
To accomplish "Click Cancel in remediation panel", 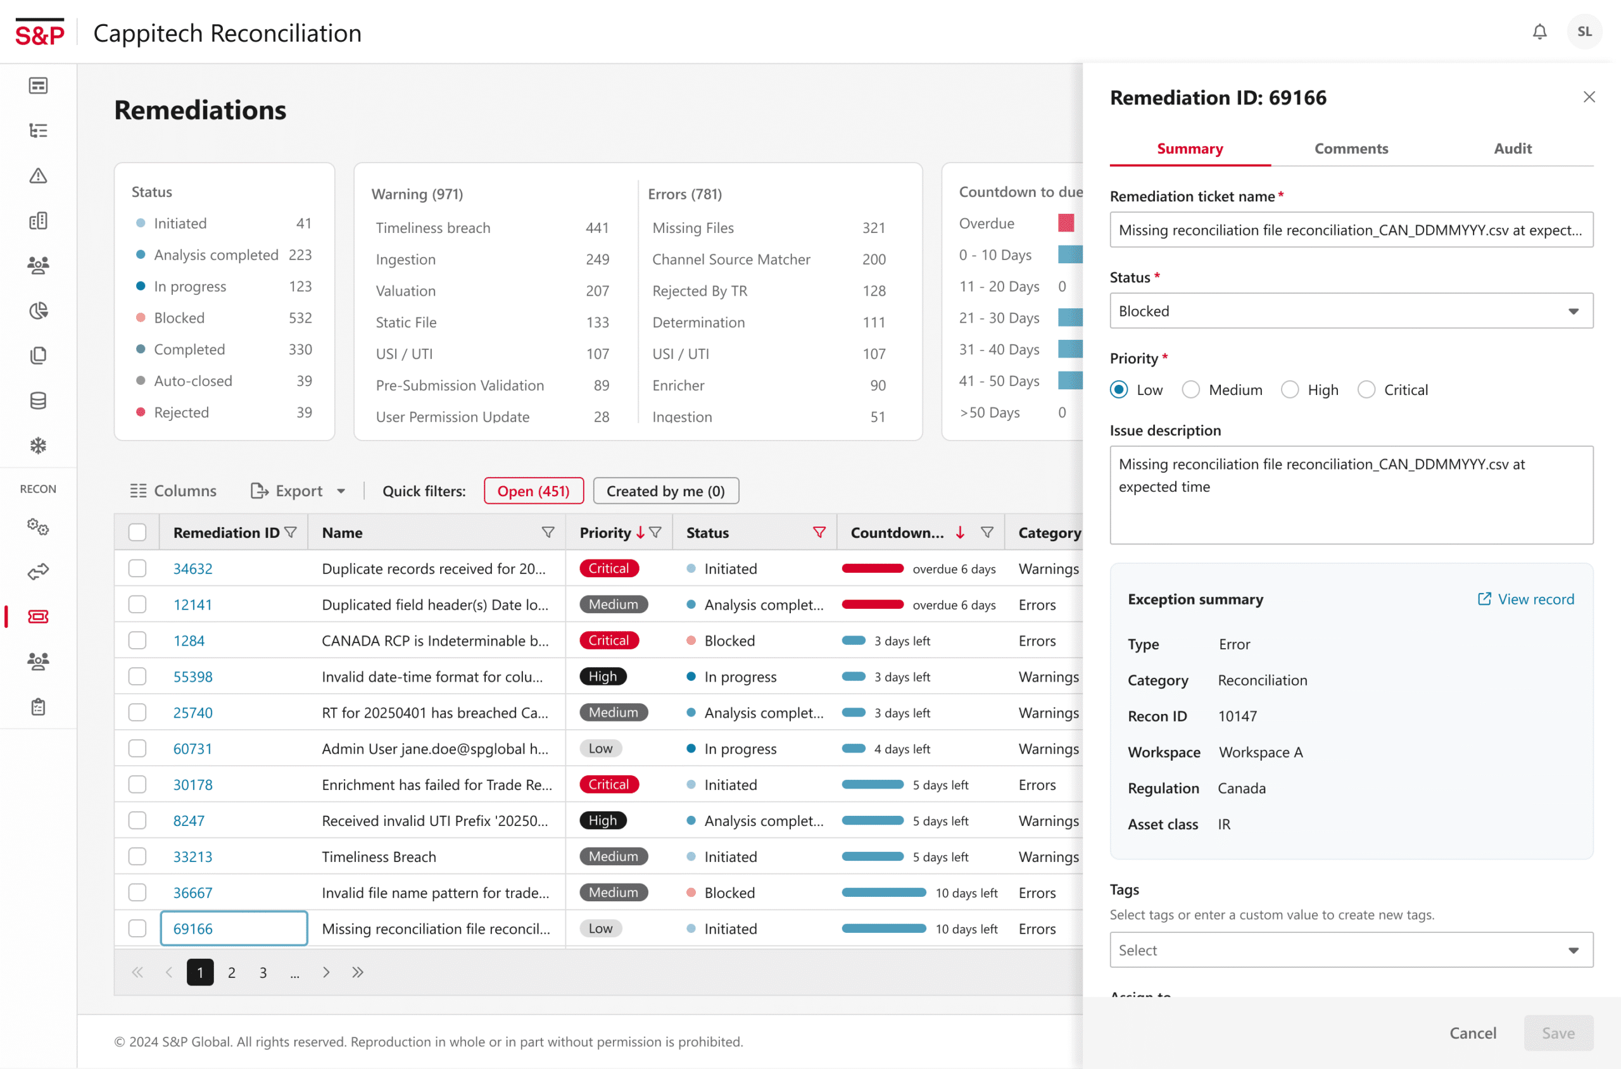I will coord(1472,1033).
